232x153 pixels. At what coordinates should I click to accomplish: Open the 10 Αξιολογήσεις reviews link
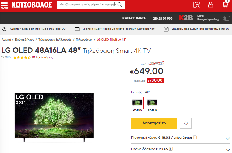point(42,57)
